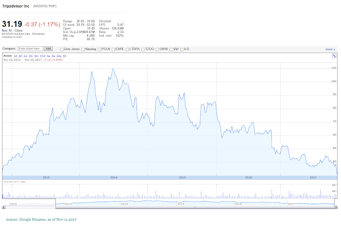Click the overview scrollbar track
This screenshot has width=341, height=225.
click(194, 207)
